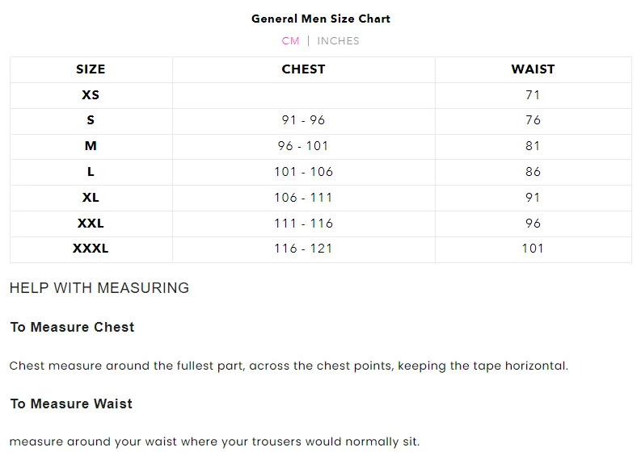Click the CHEST column header

[x=303, y=69]
